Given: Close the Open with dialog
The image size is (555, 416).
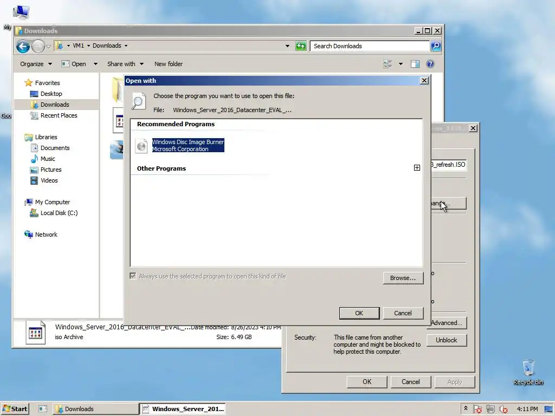Looking at the screenshot, I should pyautogui.click(x=424, y=81).
